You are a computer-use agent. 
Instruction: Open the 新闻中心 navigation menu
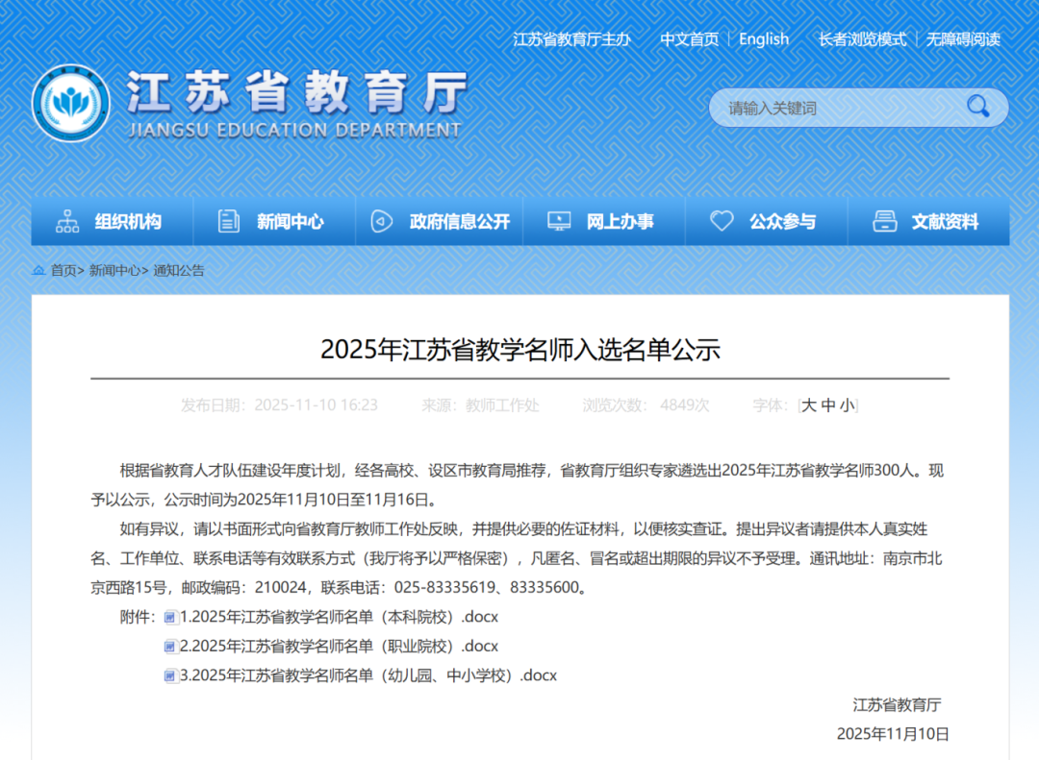coord(290,222)
